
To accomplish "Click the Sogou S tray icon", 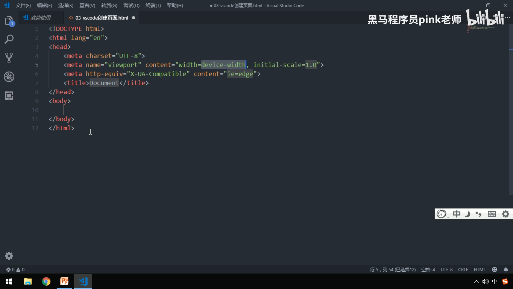I will pyautogui.click(x=505, y=281).
